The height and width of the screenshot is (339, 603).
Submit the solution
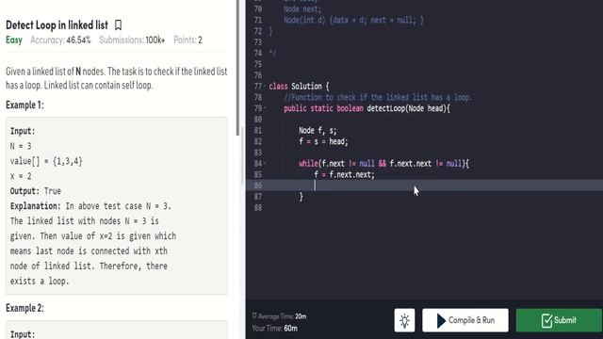pos(559,320)
